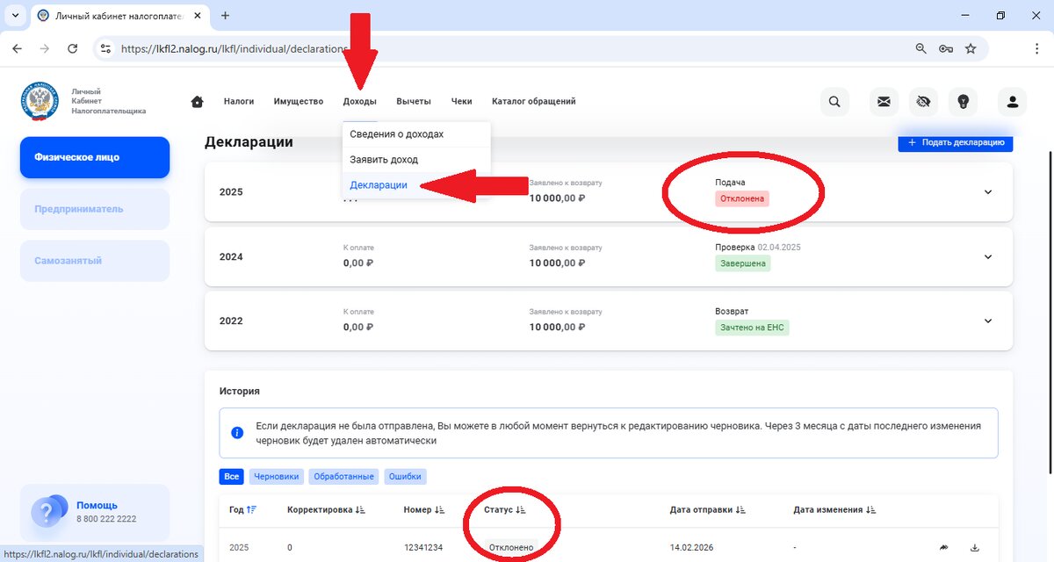The image size is (1054, 562).
Task: Open the Чеки menu
Action: coord(462,102)
